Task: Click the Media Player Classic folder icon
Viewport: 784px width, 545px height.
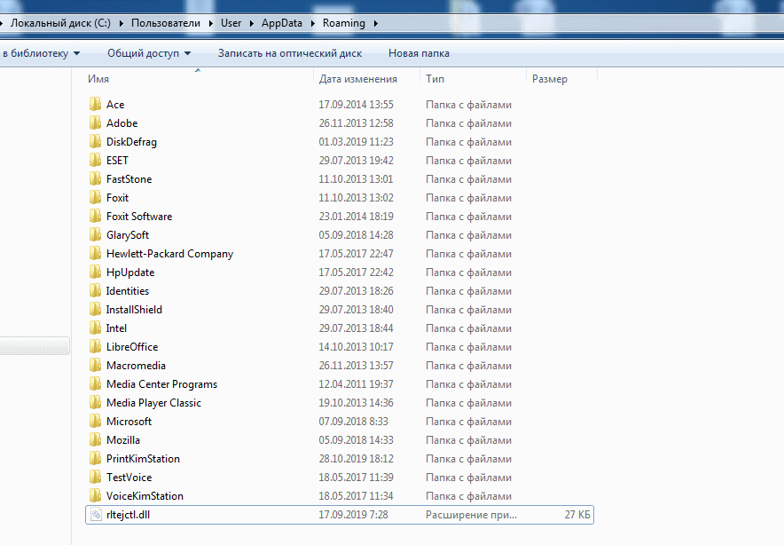Action: (x=95, y=402)
